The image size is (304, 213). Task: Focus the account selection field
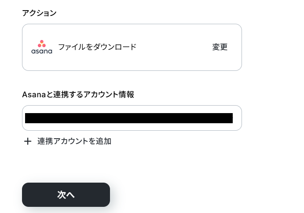tap(132, 118)
